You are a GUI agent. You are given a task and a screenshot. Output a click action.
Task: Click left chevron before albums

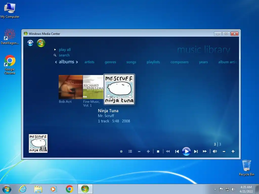tap(56, 62)
